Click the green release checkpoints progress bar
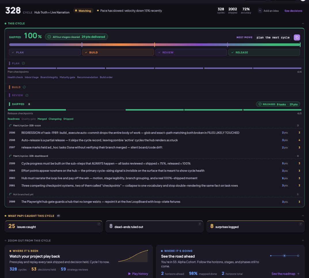Screen dimensions: 309x278 (x=155, y=110)
